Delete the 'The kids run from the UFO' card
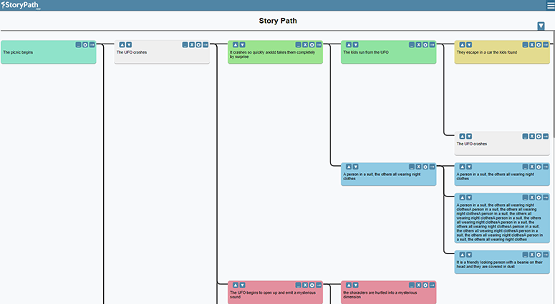555x304 pixels. (x=418, y=44)
